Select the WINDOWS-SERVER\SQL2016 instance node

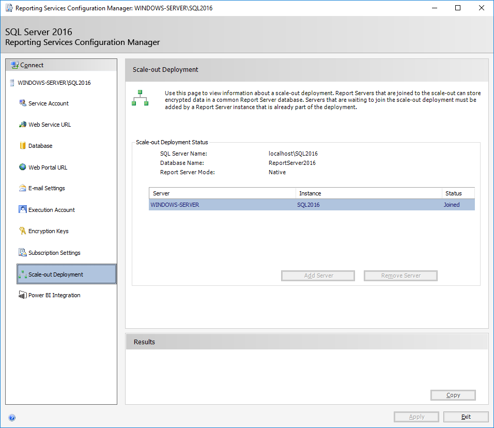(54, 83)
